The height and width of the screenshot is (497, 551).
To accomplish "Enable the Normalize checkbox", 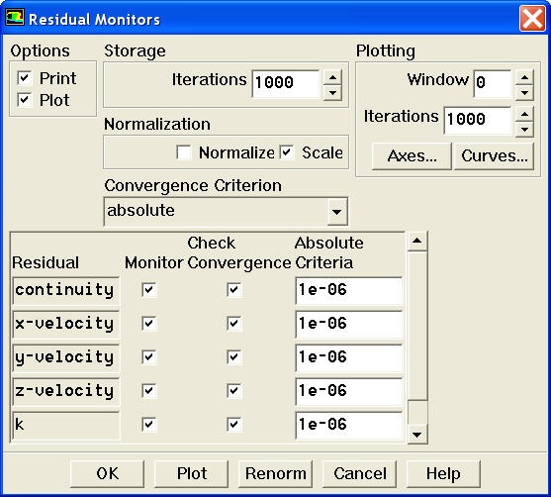I will [x=184, y=152].
